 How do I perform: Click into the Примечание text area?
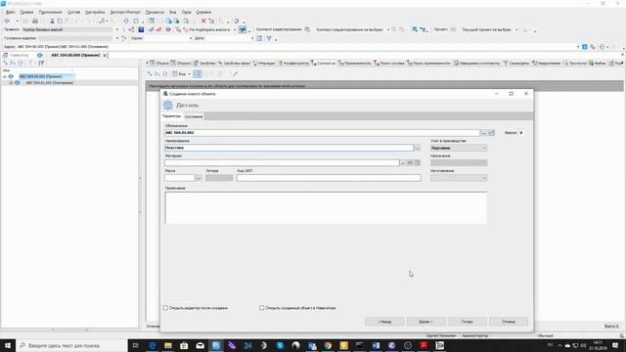click(326, 207)
